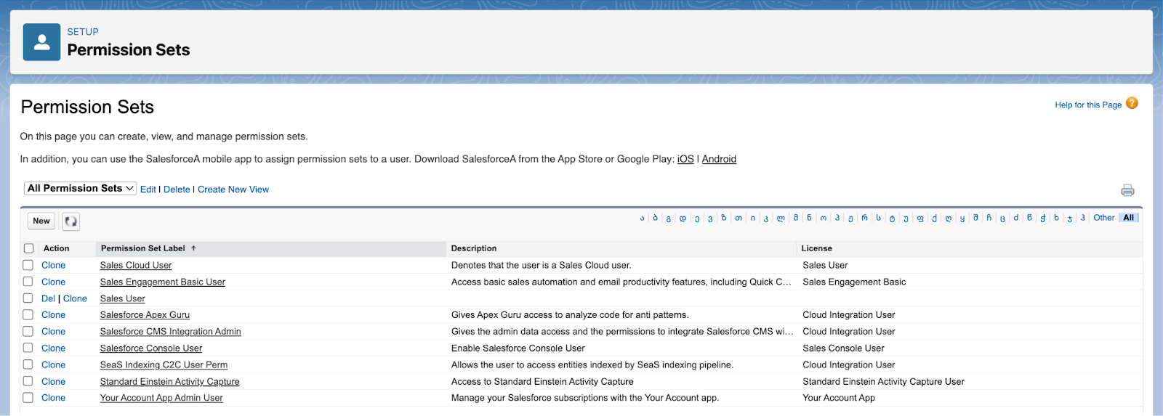
Task: Clone the Sales User permission set
Action: click(x=75, y=298)
